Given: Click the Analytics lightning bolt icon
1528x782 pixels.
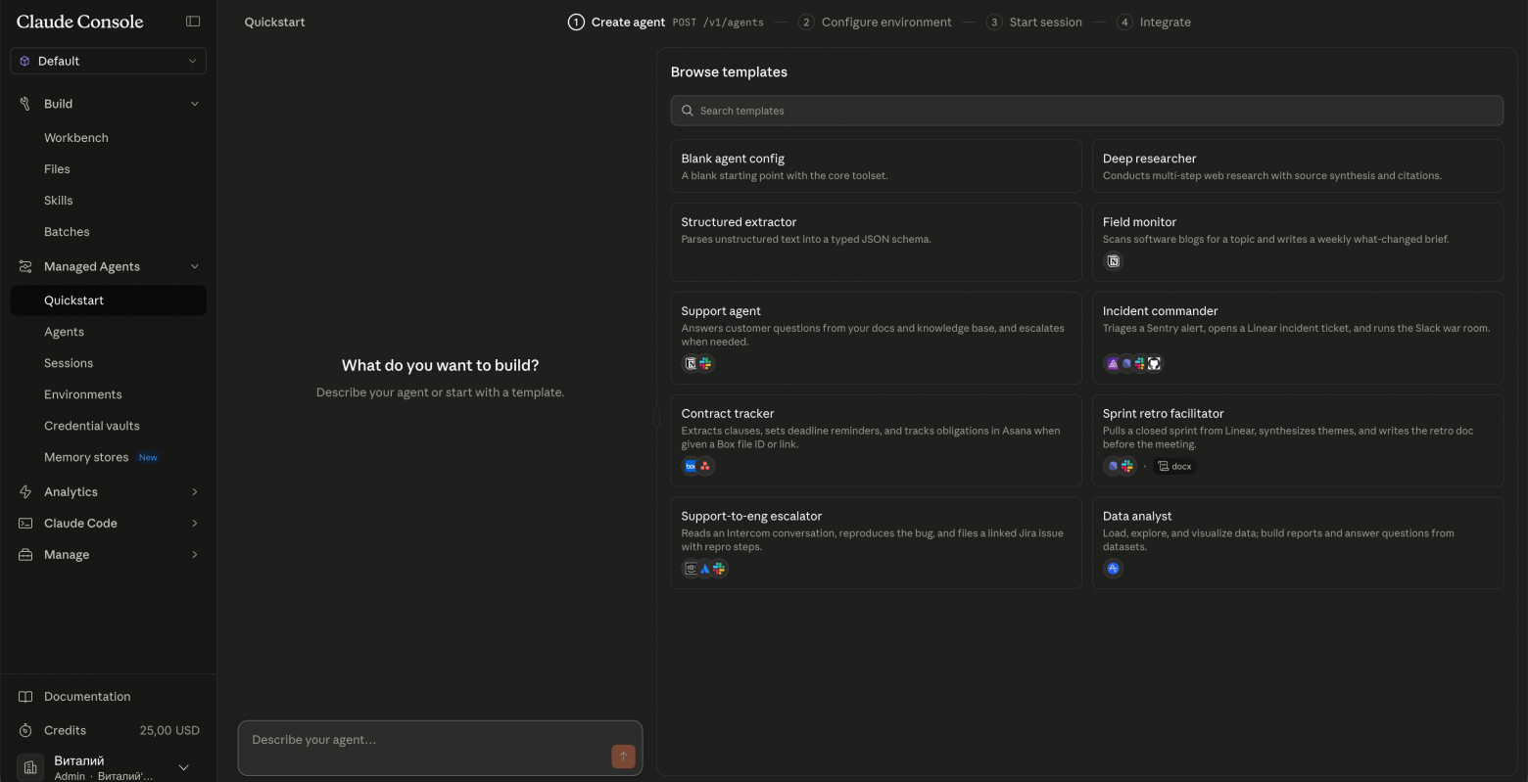Looking at the screenshot, I should click(x=25, y=491).
